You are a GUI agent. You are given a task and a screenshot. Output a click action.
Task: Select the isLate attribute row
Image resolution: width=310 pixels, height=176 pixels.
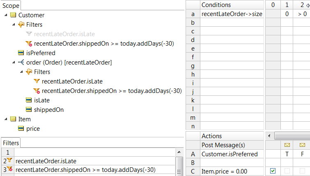pyautogui.click(x=42, y=100)
